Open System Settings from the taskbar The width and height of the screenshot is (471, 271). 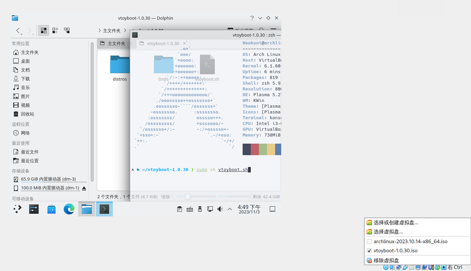[34, 209]
